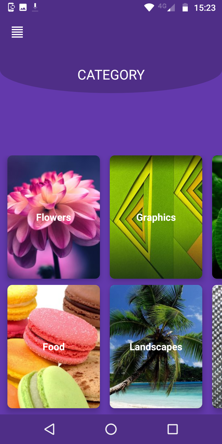Open the hamburger navigation menu
Viewport: 222px width, 444px height.
17,32
